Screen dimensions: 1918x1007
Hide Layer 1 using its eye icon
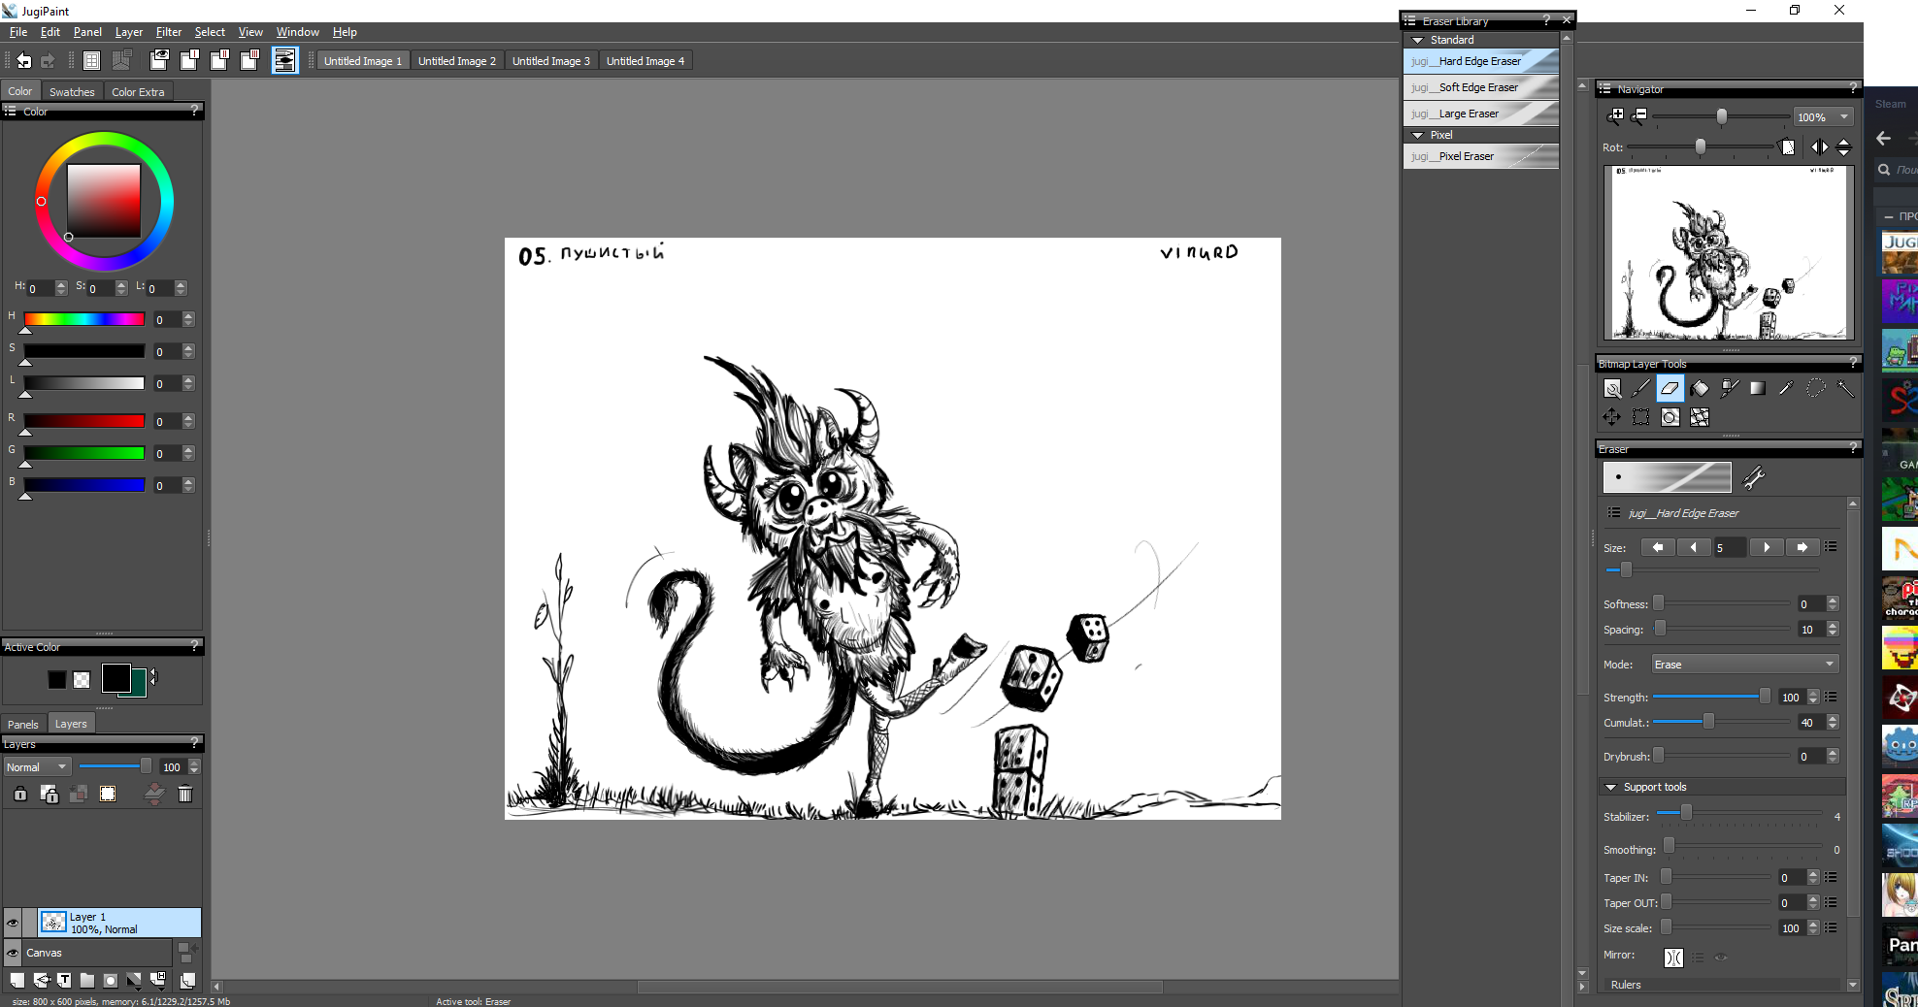[x=13, y=923]
